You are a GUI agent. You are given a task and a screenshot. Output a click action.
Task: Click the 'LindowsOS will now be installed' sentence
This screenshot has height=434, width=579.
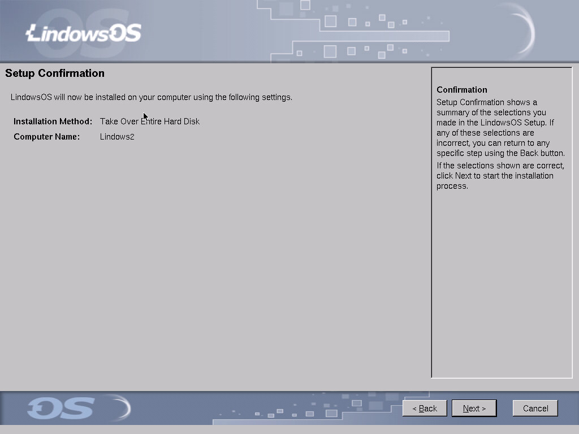152,97
